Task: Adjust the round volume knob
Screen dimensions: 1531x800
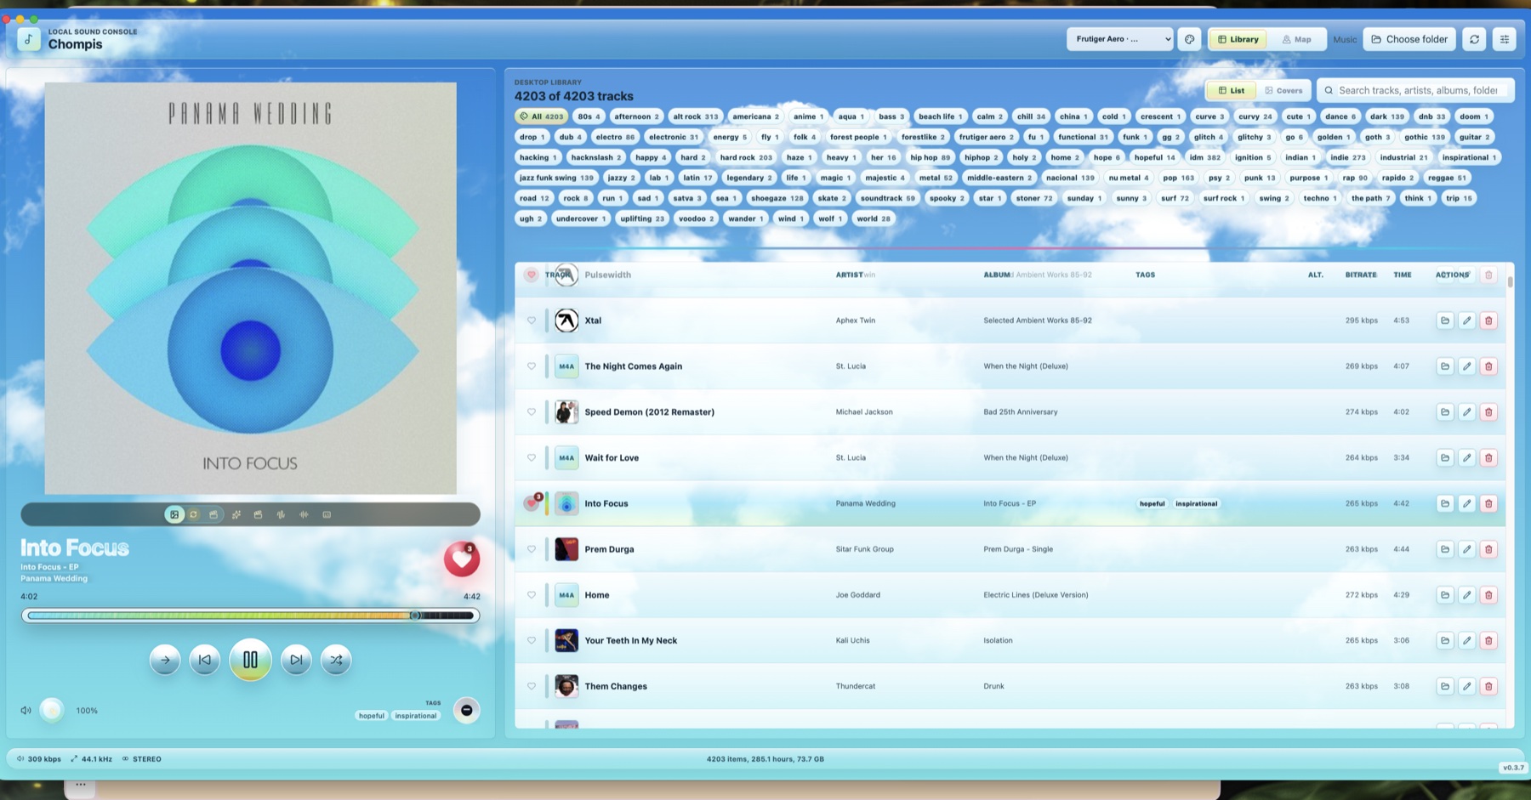Action: [x=52, y=710]
